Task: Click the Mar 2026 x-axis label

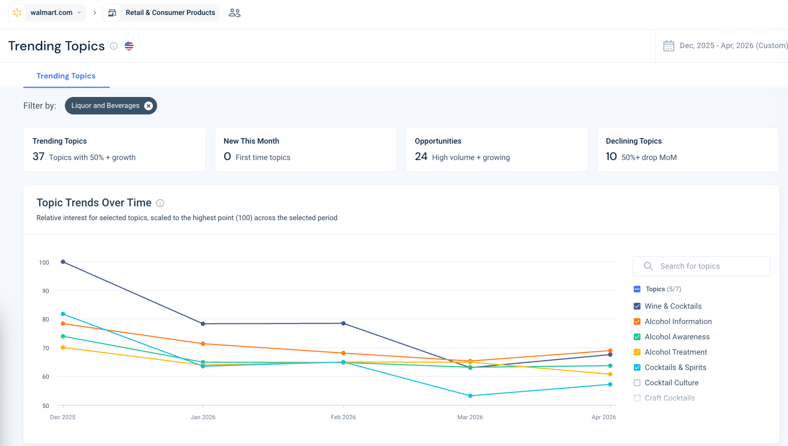Action: pos(470,417)
